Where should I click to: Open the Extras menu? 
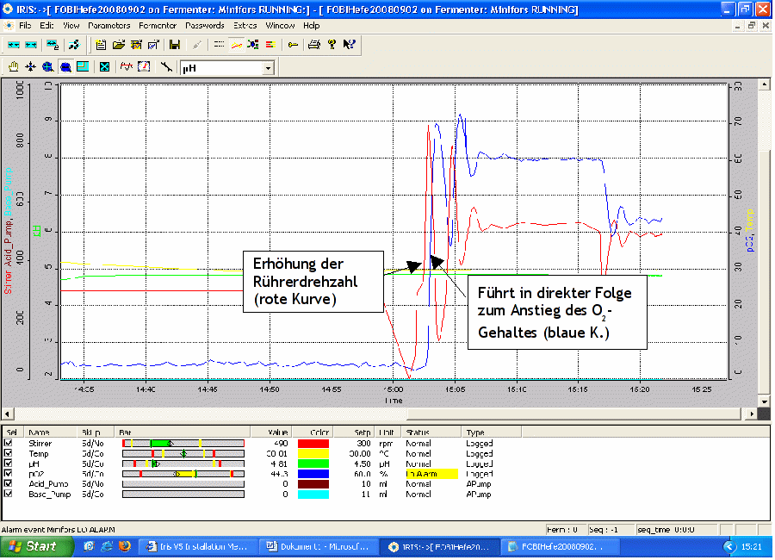click(x=245, y=26)
